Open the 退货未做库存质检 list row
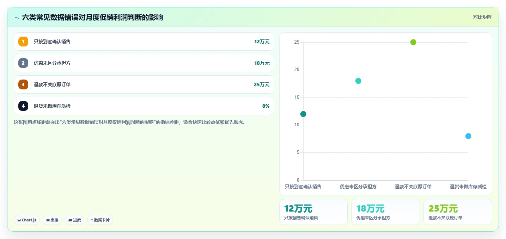 click(x=144, y=106)
